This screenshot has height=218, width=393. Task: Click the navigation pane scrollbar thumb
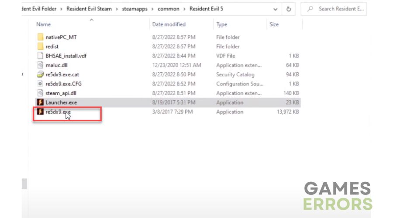click(x=24, y=184)
